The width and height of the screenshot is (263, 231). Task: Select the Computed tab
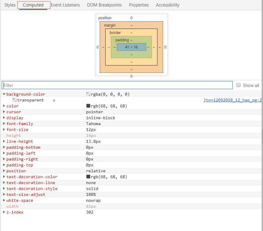pos(33,5)
